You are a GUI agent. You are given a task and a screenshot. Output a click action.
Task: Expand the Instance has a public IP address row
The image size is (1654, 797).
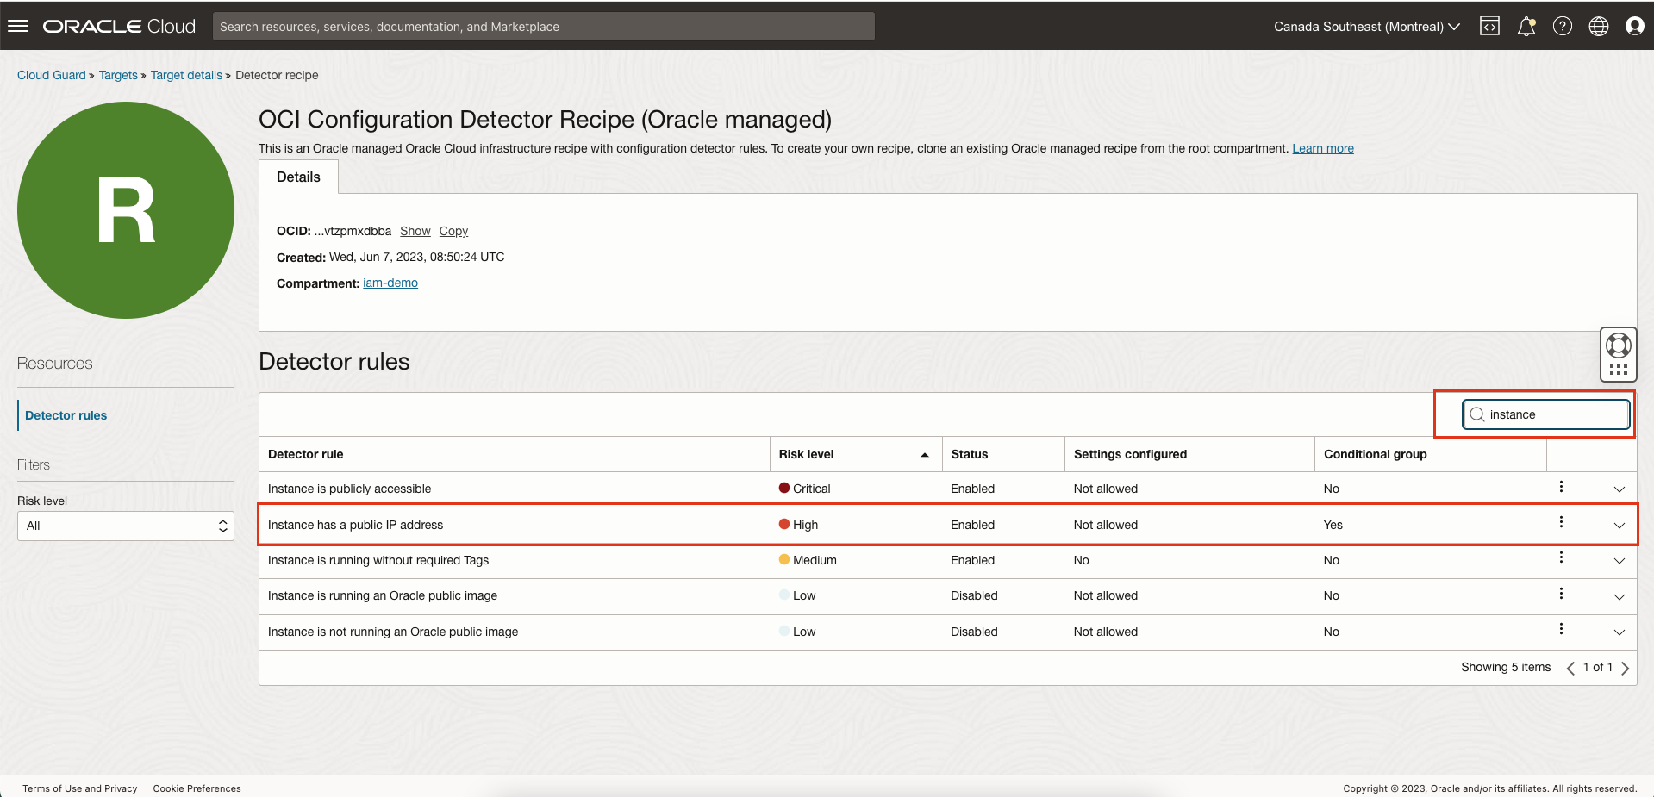click(x=1620, y=526)
